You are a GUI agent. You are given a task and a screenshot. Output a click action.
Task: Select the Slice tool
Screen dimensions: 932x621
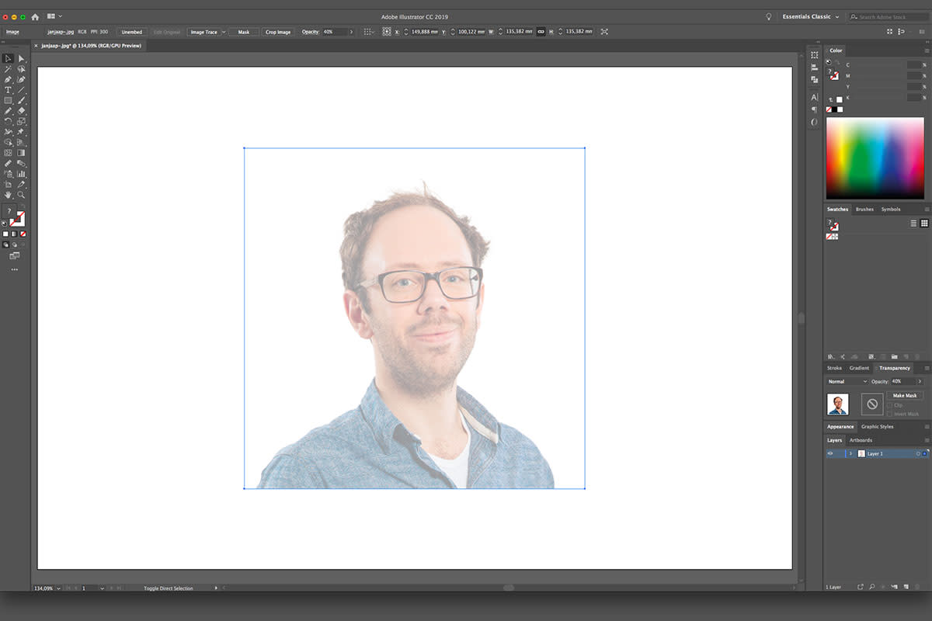coord(22,184)
